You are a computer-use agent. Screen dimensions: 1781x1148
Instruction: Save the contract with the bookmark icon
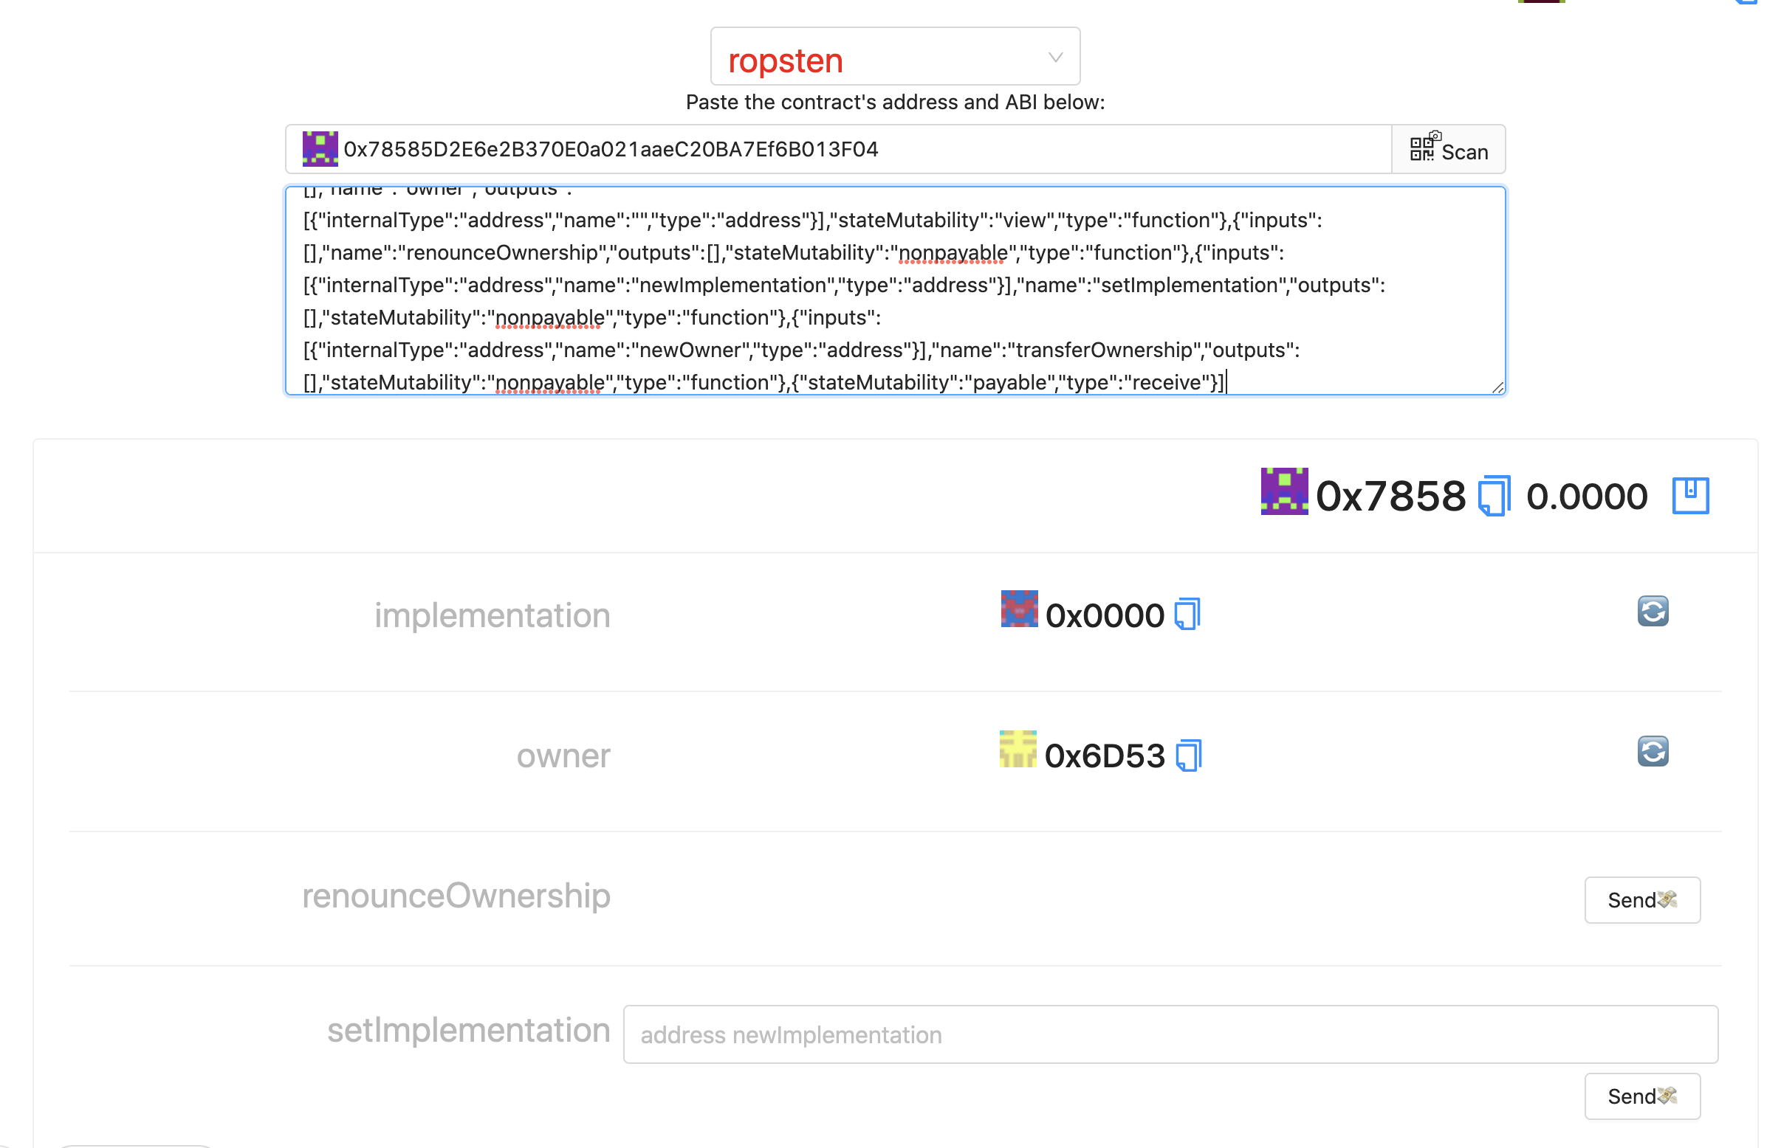[x=1689, y=495]
